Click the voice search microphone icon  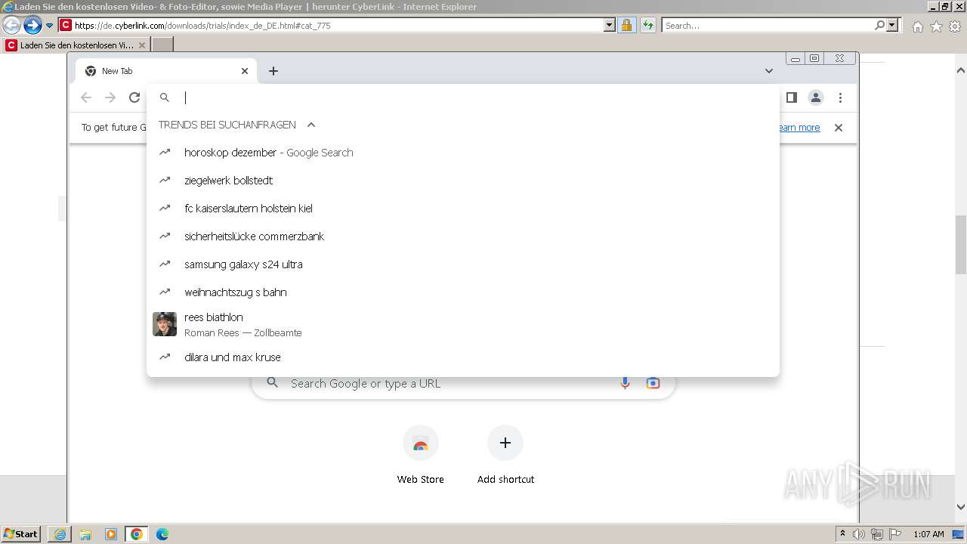(625, 383)
